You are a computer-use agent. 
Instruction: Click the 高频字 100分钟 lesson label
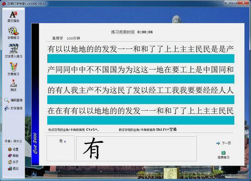click(x=66, y=38)
